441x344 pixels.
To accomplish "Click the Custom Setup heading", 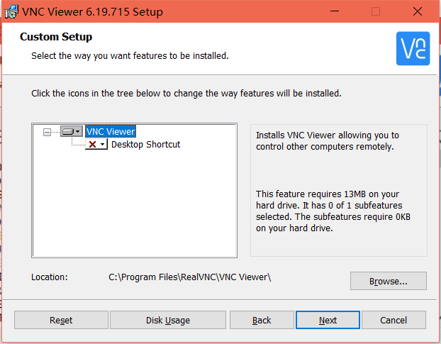I will [56, 37].
